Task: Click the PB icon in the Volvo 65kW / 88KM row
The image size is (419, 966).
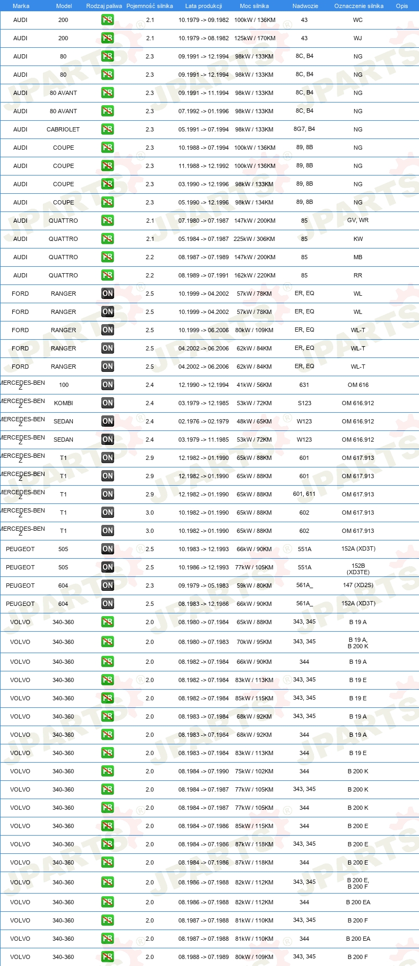Action: point(108,622)
